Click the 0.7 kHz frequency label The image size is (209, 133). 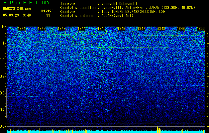3,110
